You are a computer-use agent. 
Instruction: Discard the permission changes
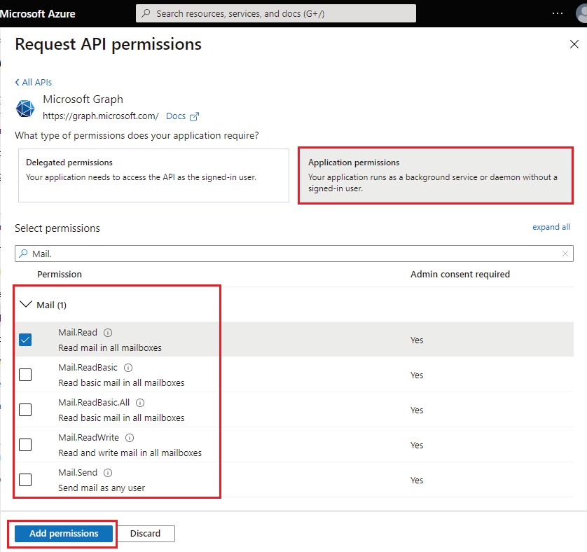[146, 533]
